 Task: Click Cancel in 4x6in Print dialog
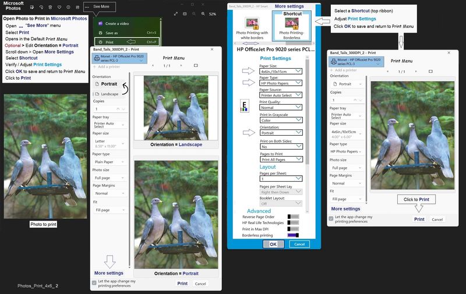(x=437, y=219)
